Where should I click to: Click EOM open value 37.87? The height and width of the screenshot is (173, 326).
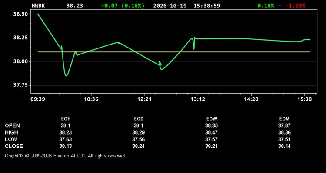coord(284,125)
